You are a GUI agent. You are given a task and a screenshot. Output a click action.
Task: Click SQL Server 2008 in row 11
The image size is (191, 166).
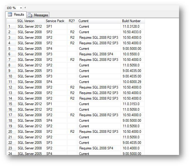click(x=30, y=82)
